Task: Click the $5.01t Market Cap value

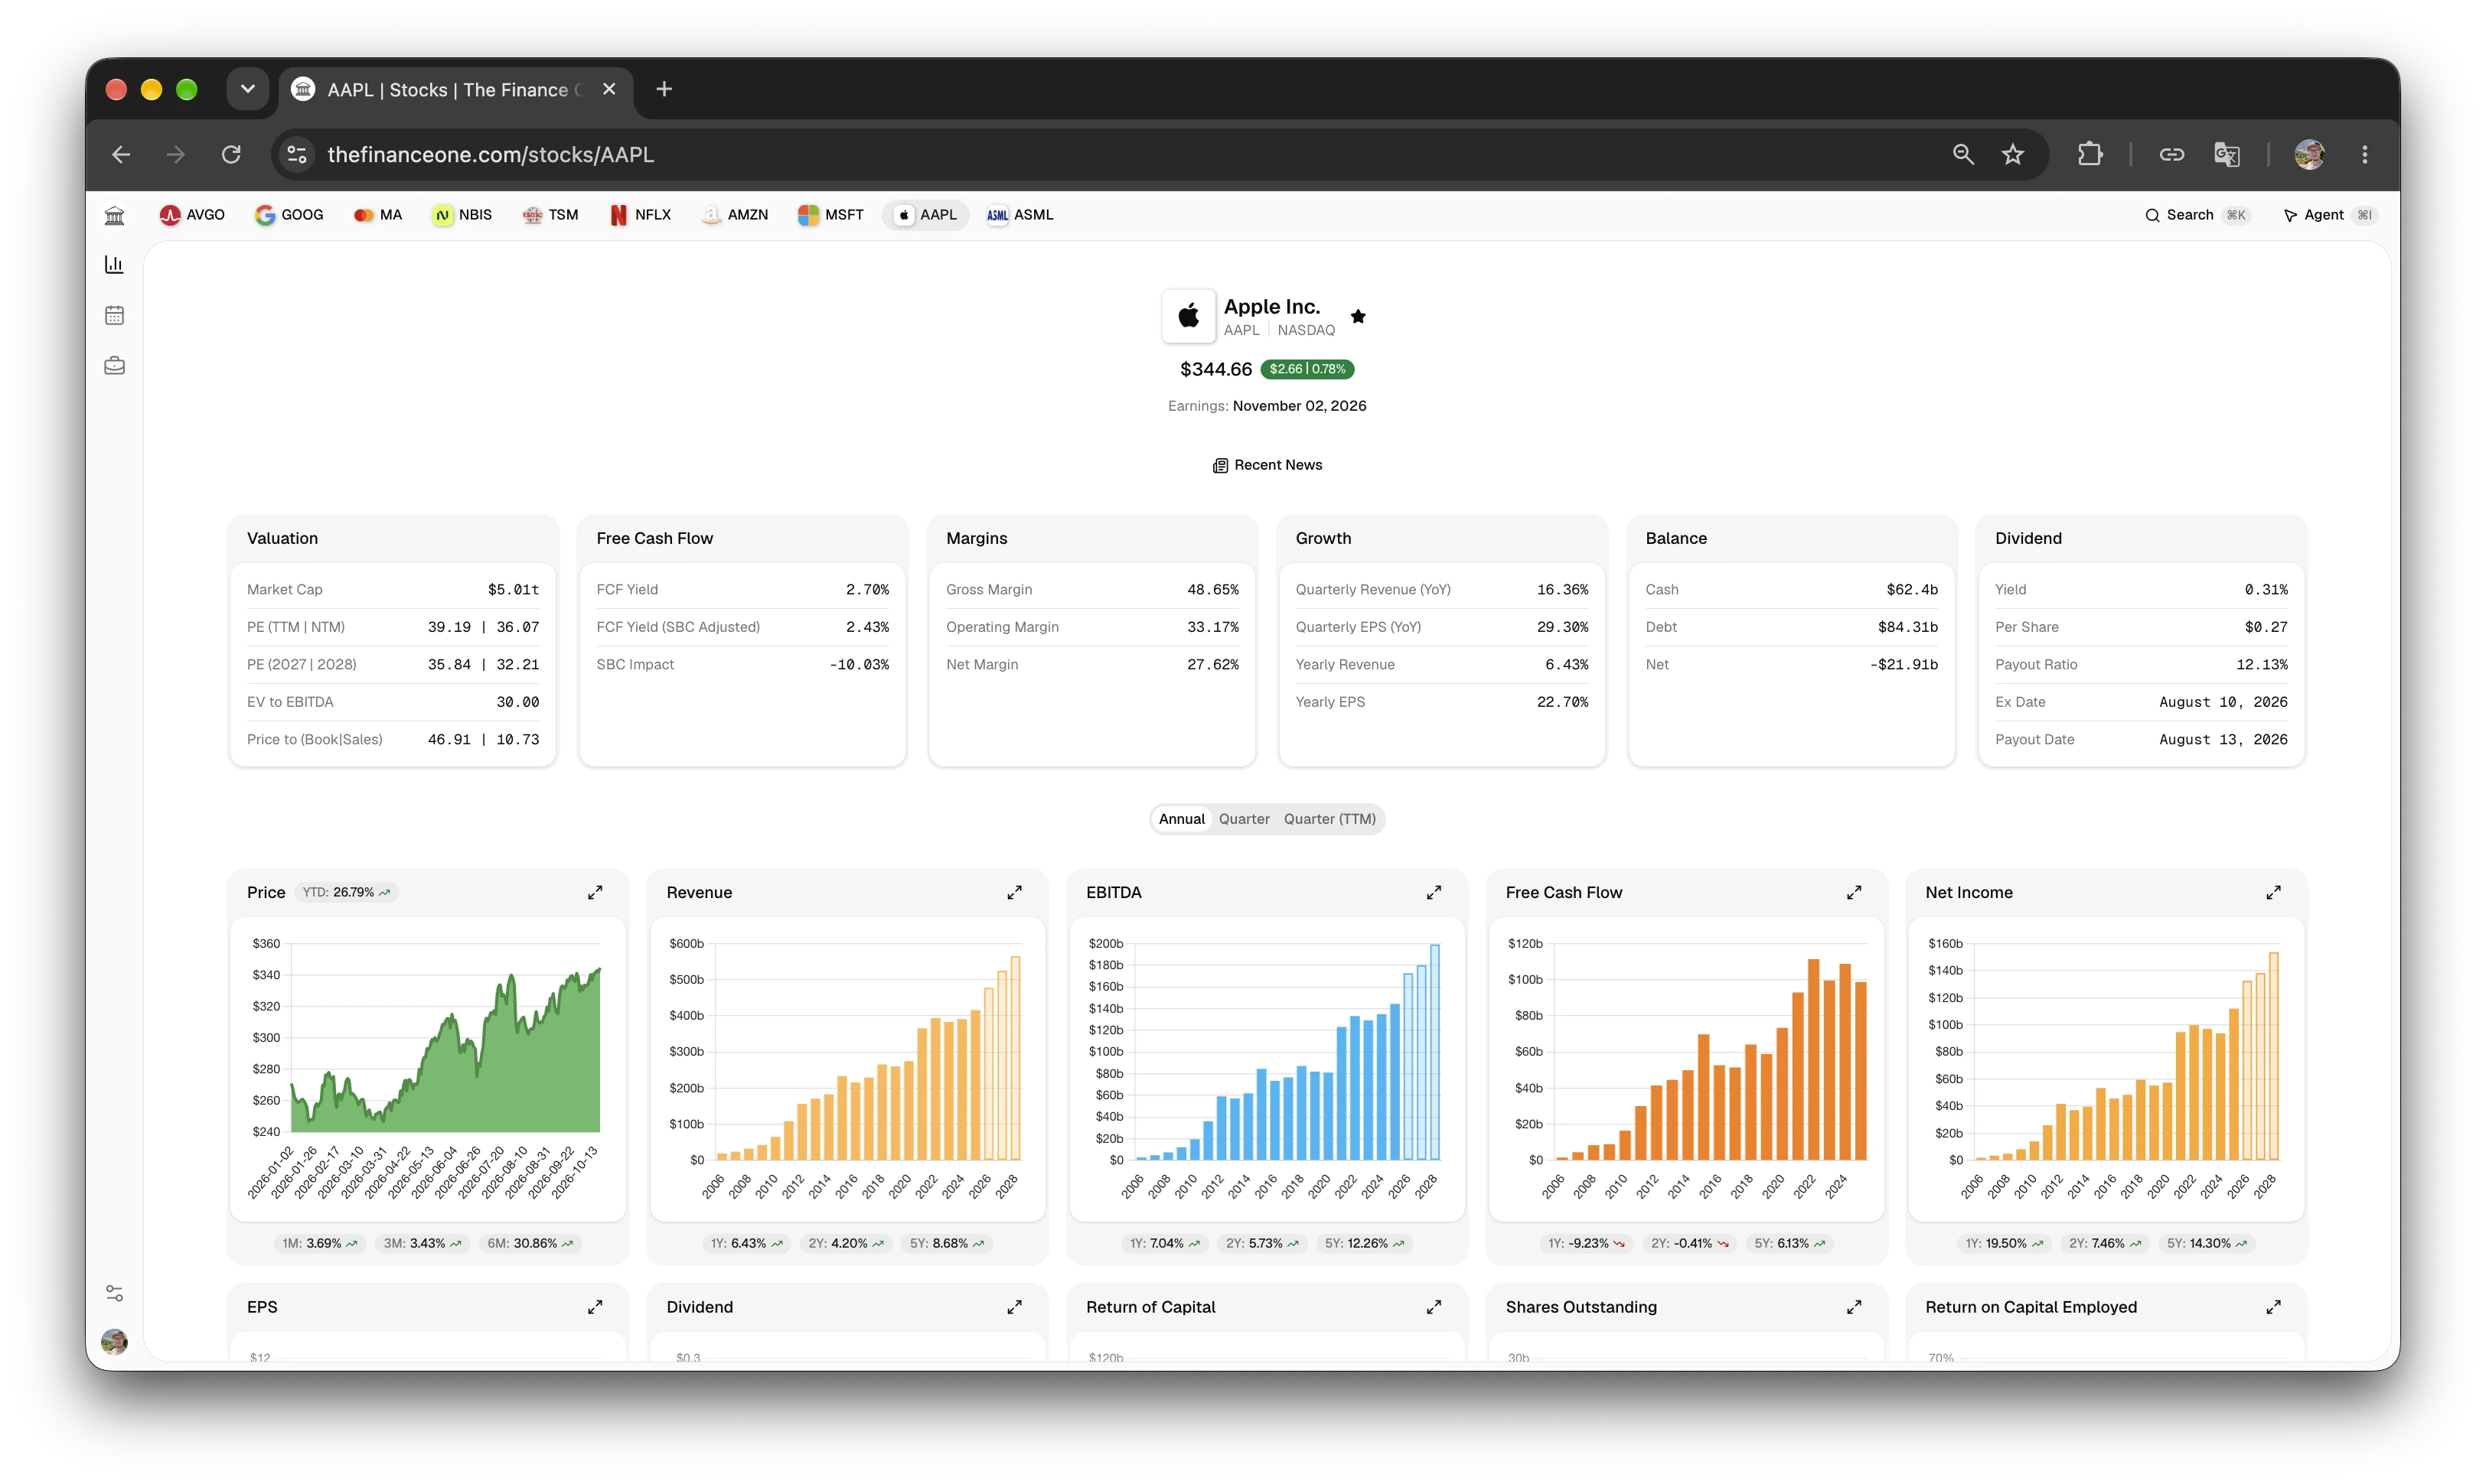Action: coord(514,589)
